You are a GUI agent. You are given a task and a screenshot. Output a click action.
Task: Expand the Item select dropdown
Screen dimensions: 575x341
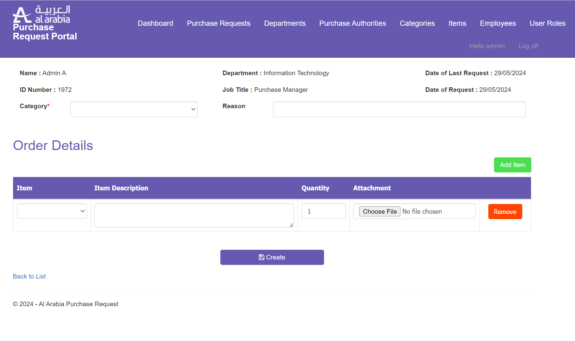point(52,211)
